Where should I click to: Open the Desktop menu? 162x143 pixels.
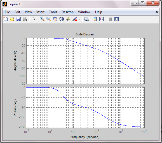tap(67, 12)
